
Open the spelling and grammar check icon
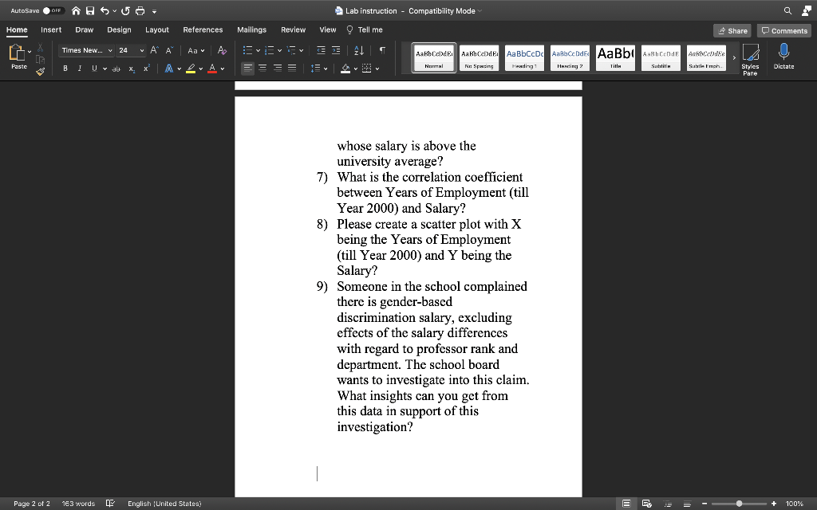pyautogui.click(x=110, y=504)
